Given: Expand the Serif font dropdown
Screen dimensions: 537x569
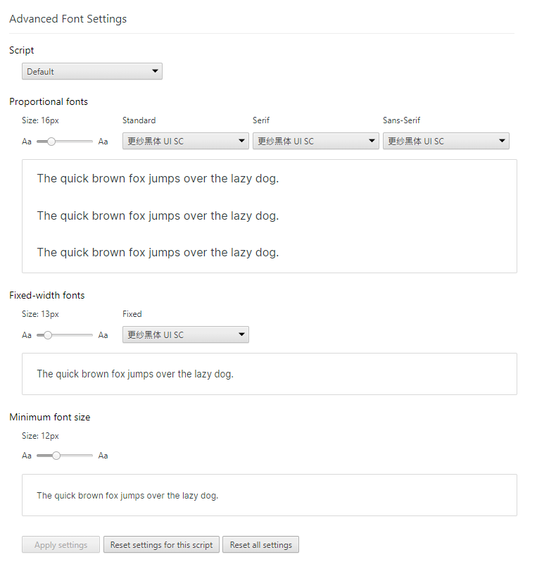Looking at the screenshot, I should point(315,141).
